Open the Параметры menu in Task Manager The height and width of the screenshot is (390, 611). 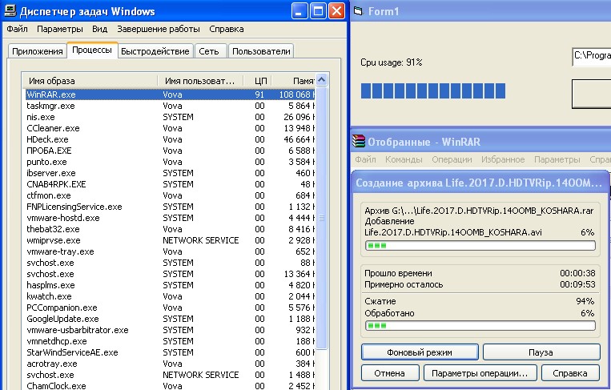pyautogui.click(x=59, y=29)
